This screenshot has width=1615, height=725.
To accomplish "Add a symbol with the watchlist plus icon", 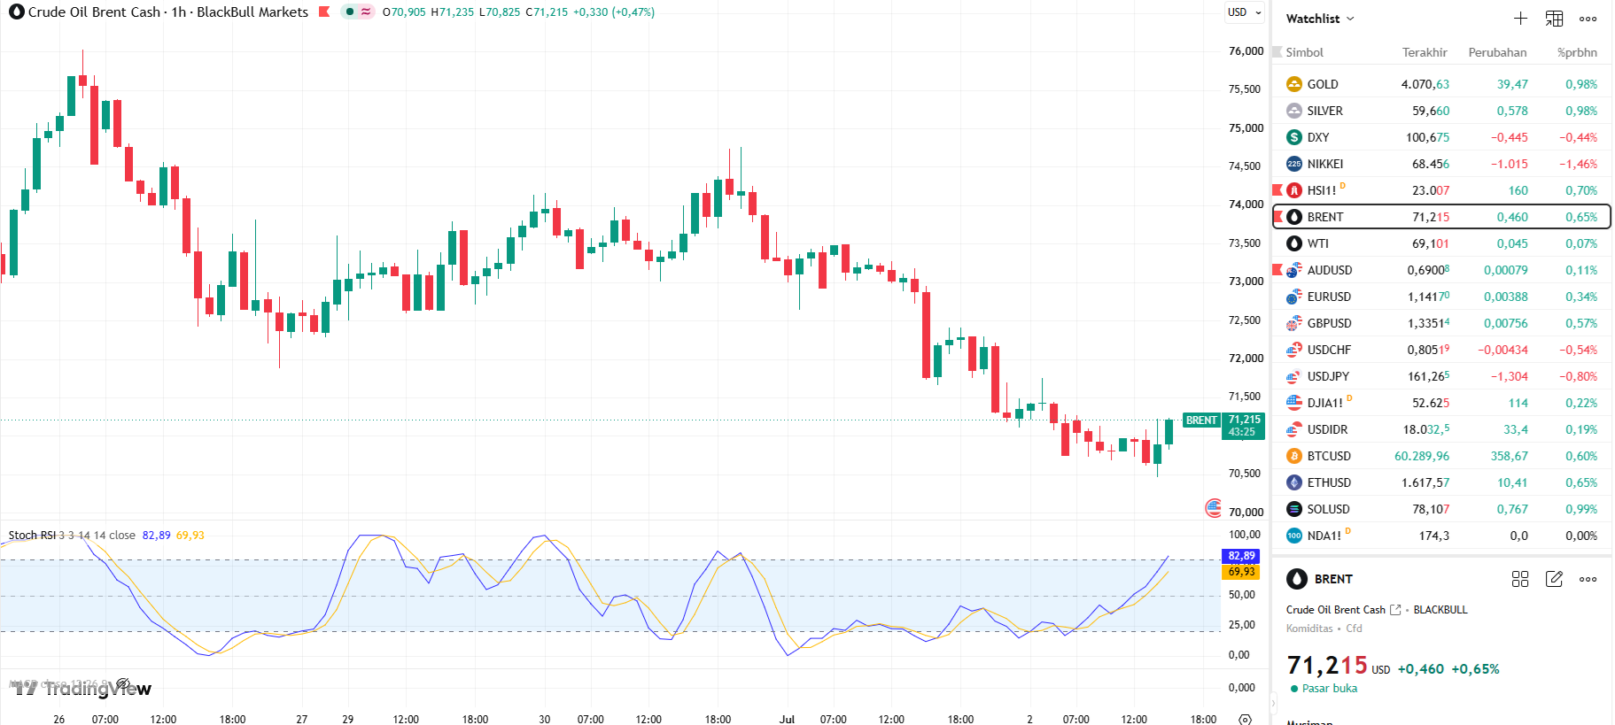I will point(1520,19).
